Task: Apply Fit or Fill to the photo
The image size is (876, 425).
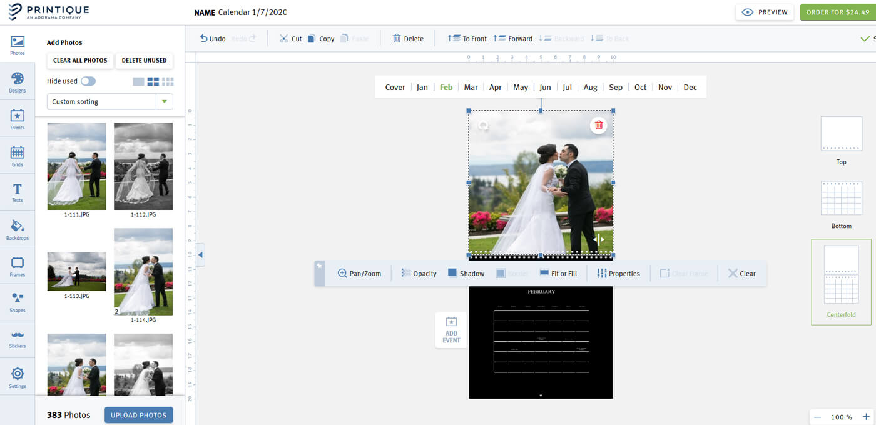Action: (559, 273)
